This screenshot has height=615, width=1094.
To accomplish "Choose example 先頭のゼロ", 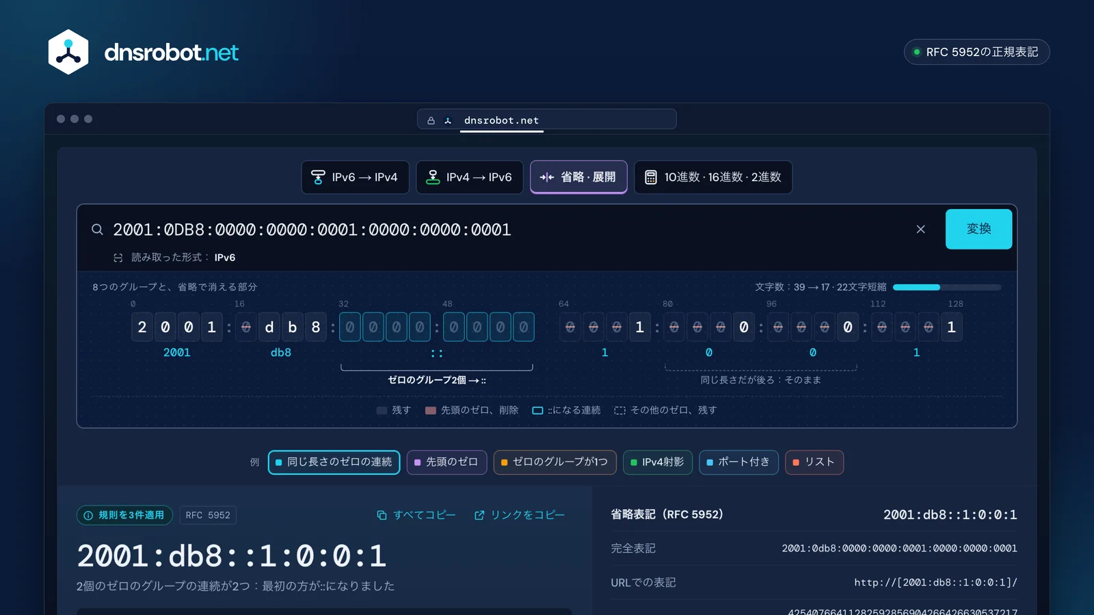I will click(x=446, y=463).
